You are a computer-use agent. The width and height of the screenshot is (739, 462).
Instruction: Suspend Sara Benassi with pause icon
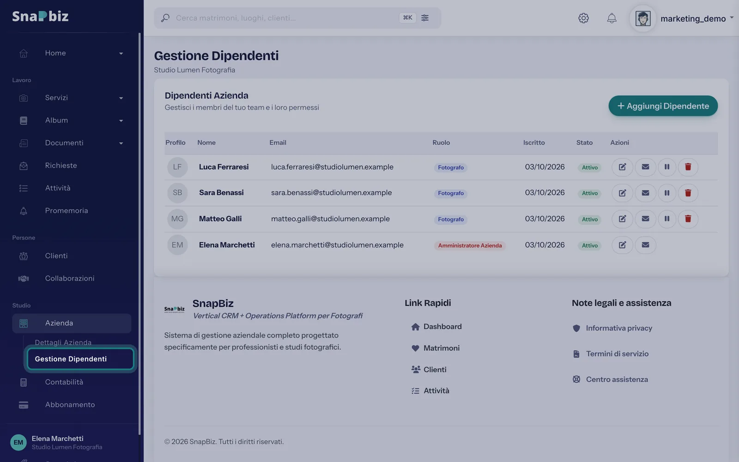667,193
